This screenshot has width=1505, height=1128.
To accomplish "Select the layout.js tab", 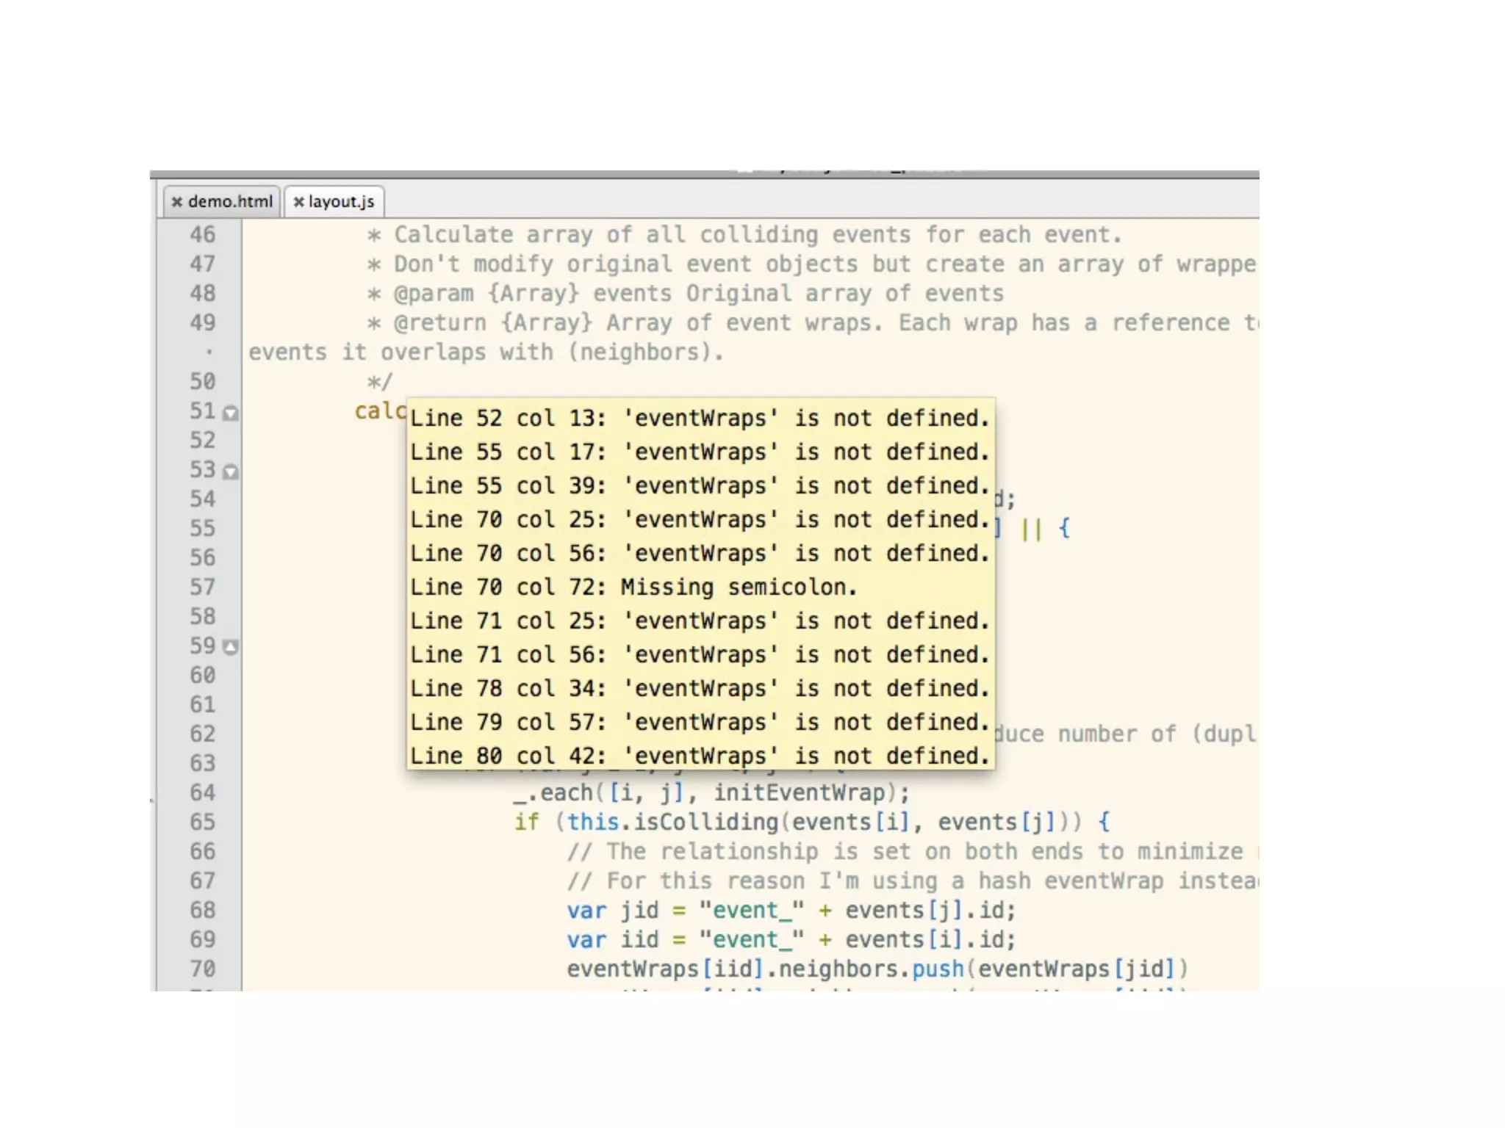I will 341,202.
